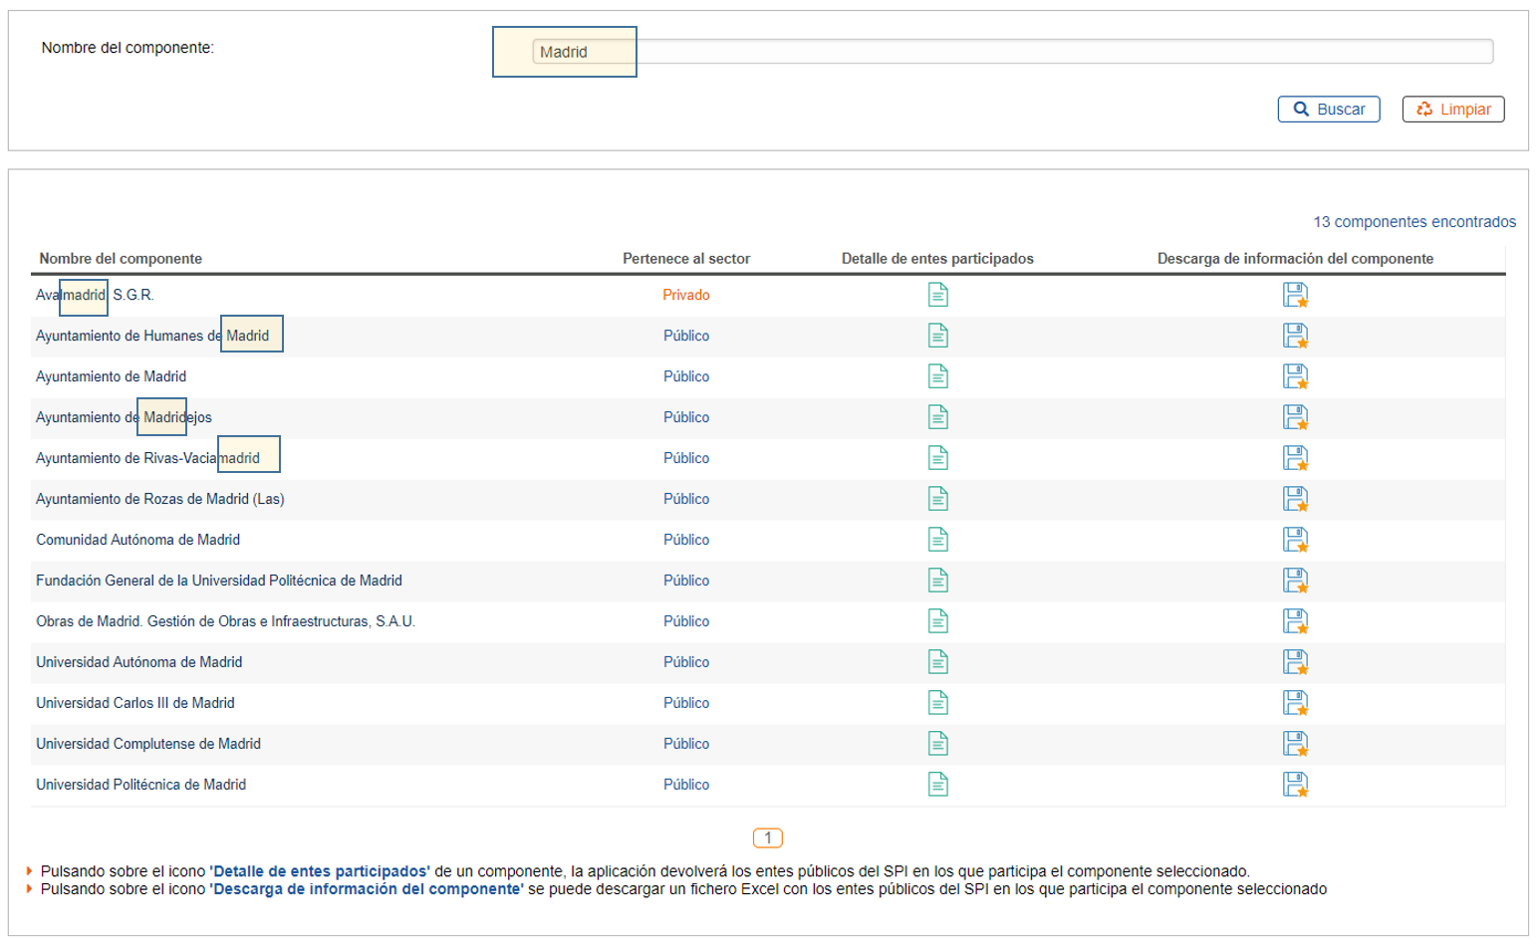Download component info for Rivas-Vaciamadrid
Viewport: 1538px width, 945px height.
(x=1295, y=458)
